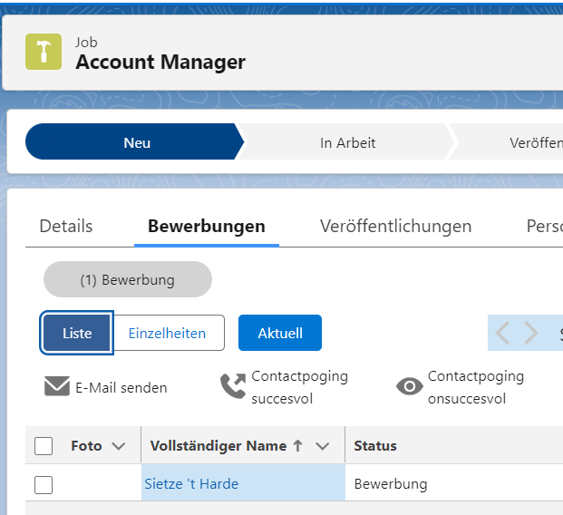Select the Bewerbungen tab
The height and width of the screenshot is (515, 563).
[x=207, y=227]
